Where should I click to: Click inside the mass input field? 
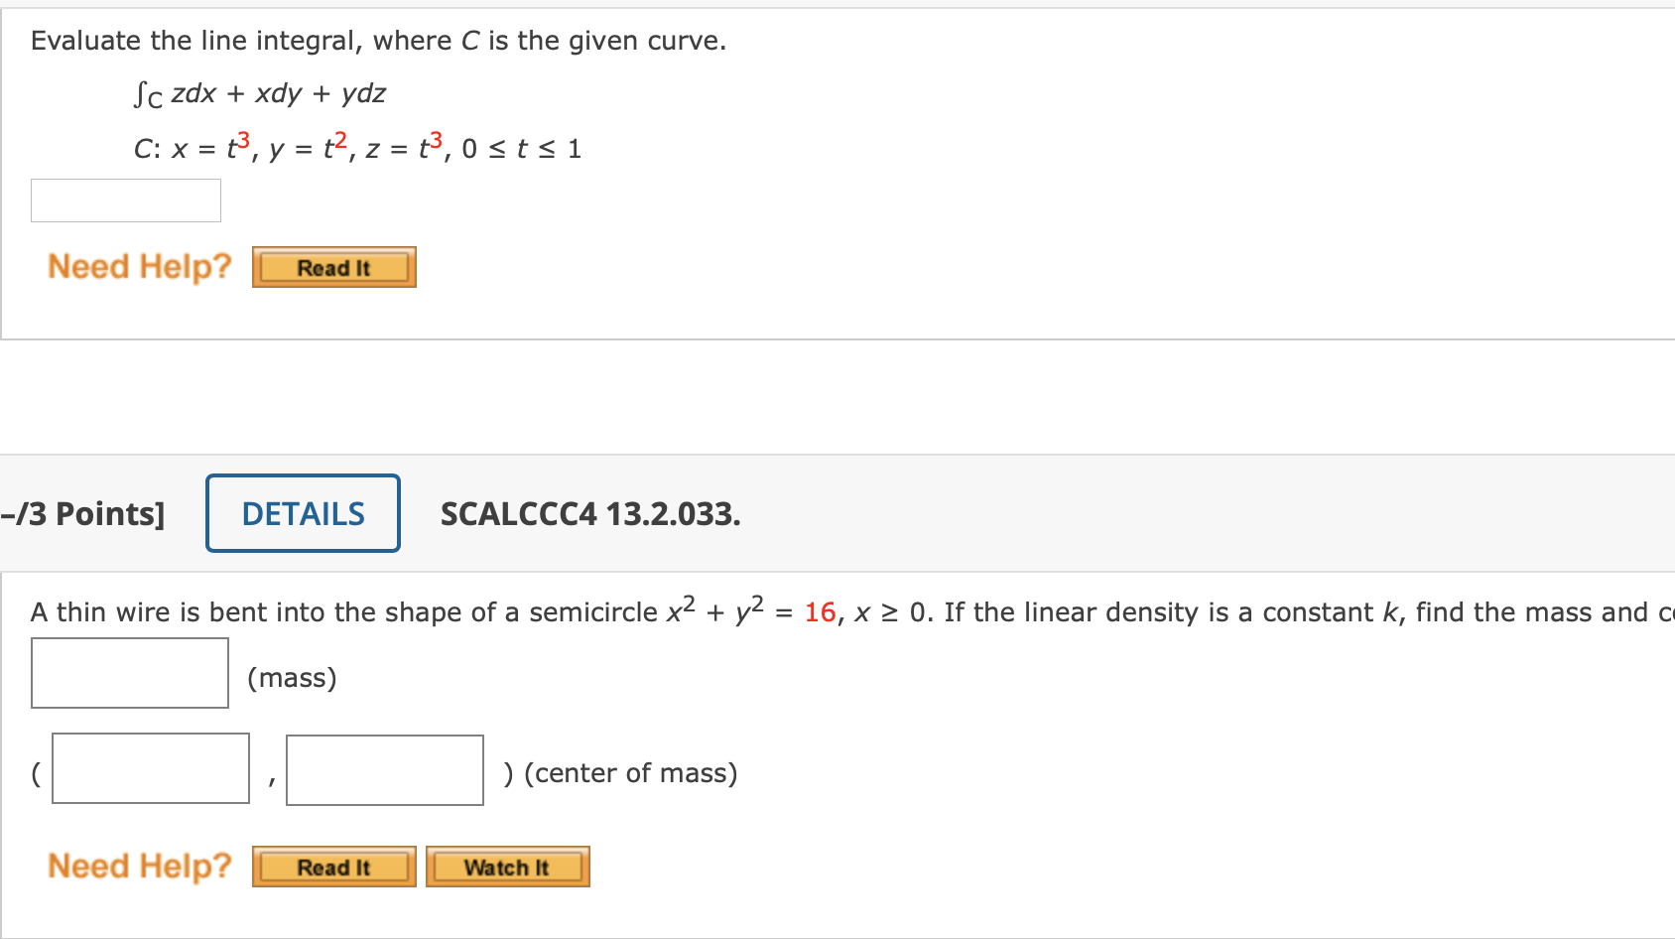coord(129,673)
